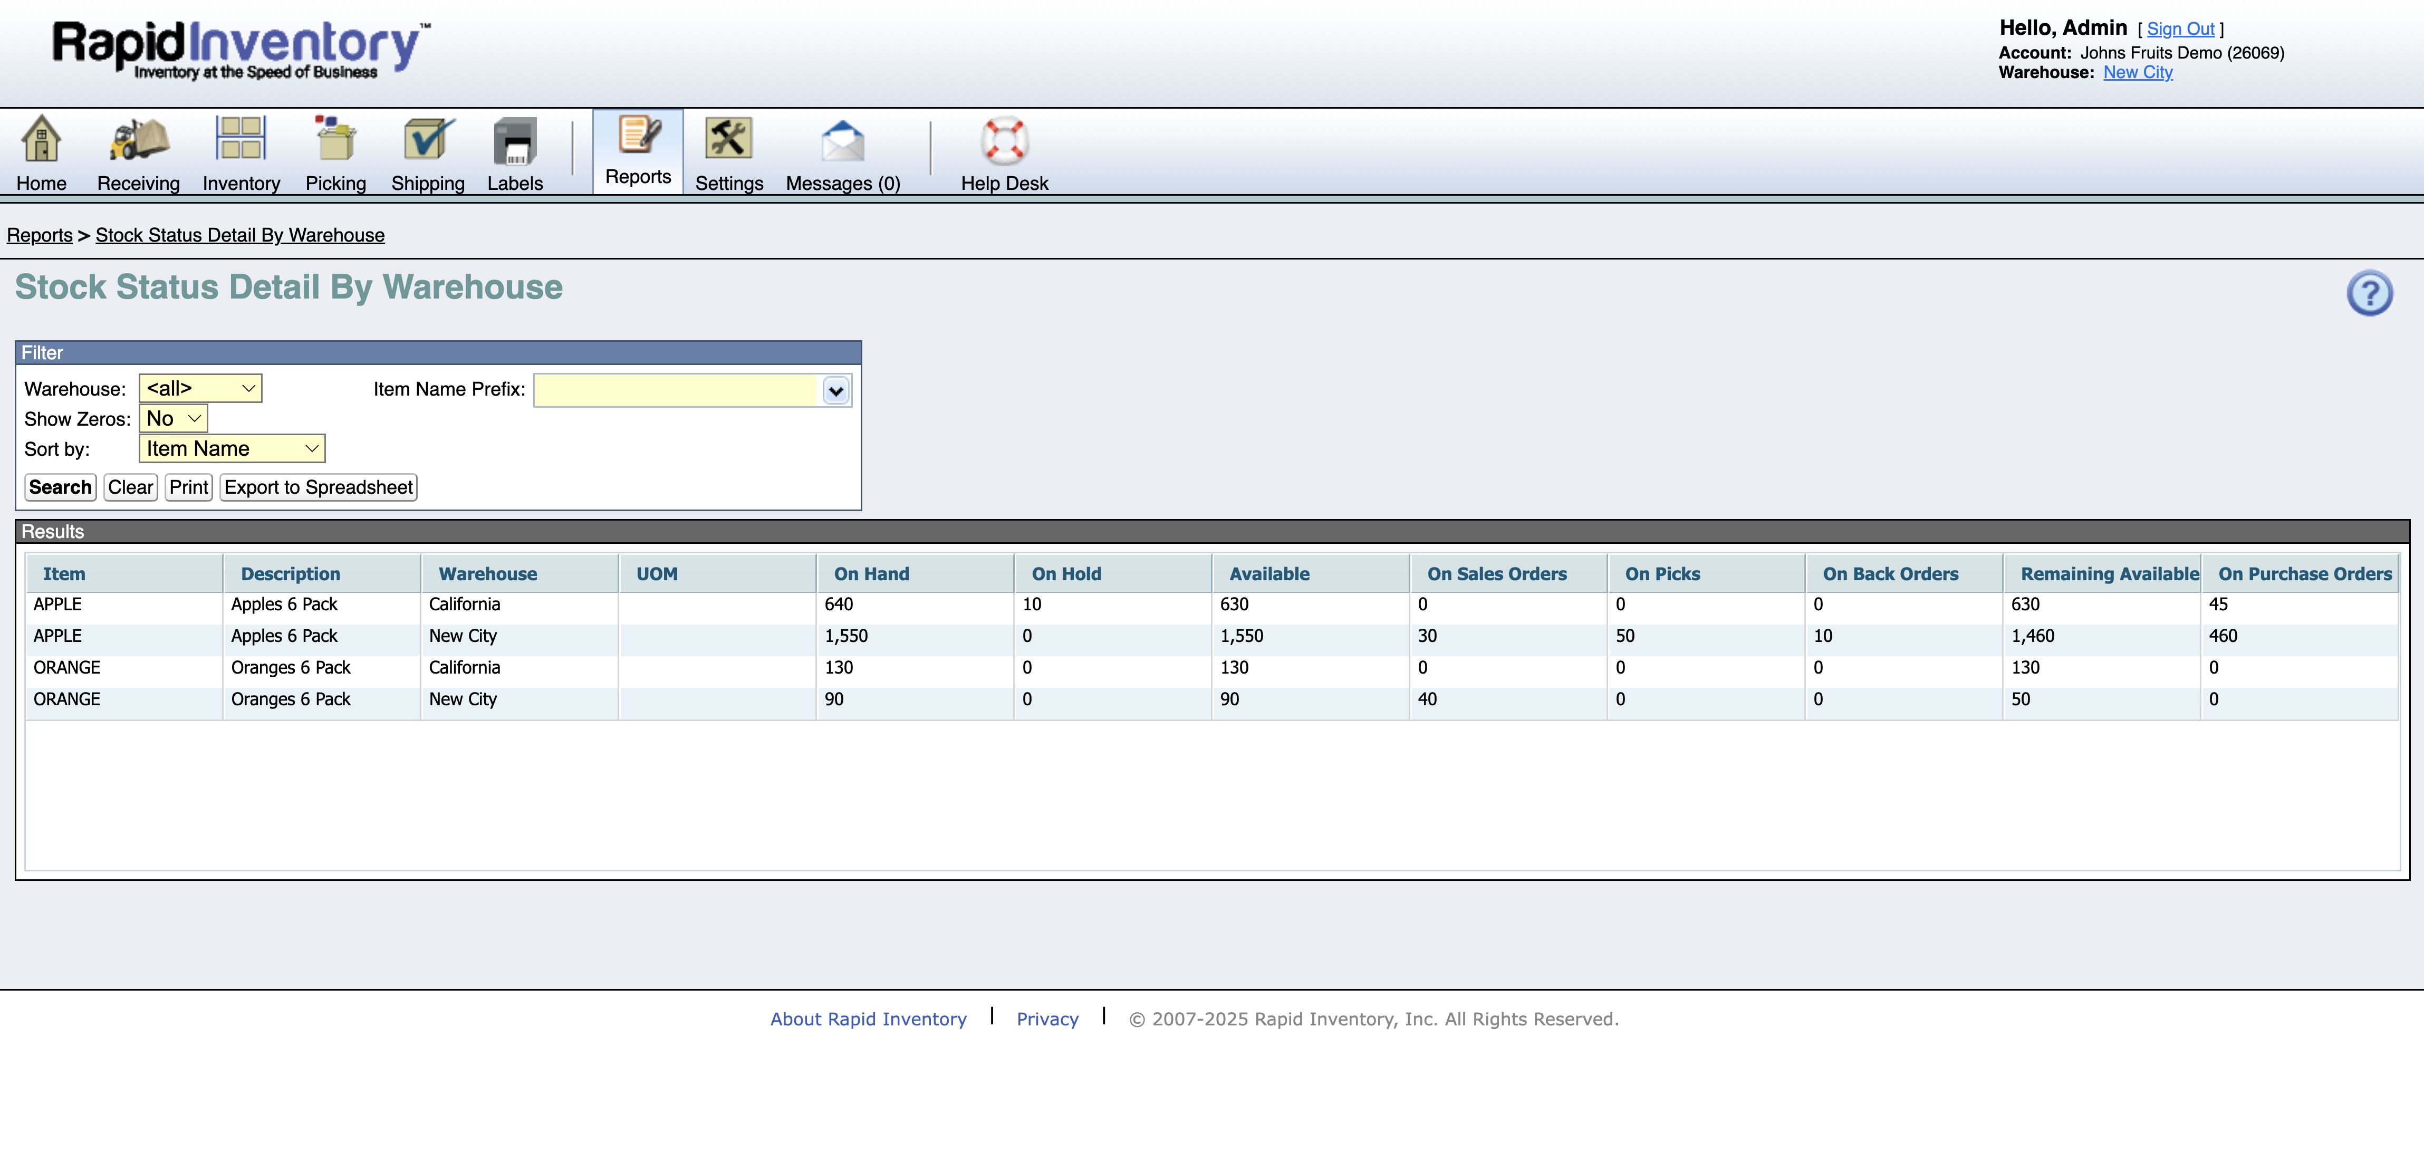Click the blue question mark help icon
The image size is (2424, 1152).
2369,293
